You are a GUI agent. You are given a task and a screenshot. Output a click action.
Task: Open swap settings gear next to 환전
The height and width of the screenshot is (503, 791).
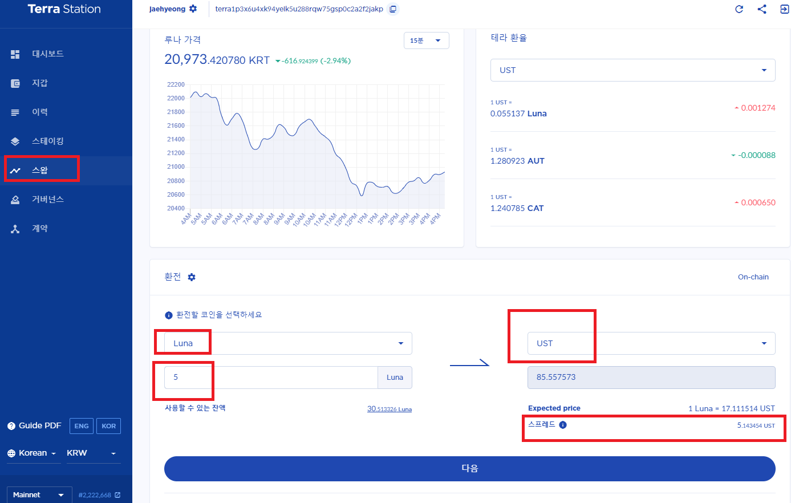pos(192,277)
